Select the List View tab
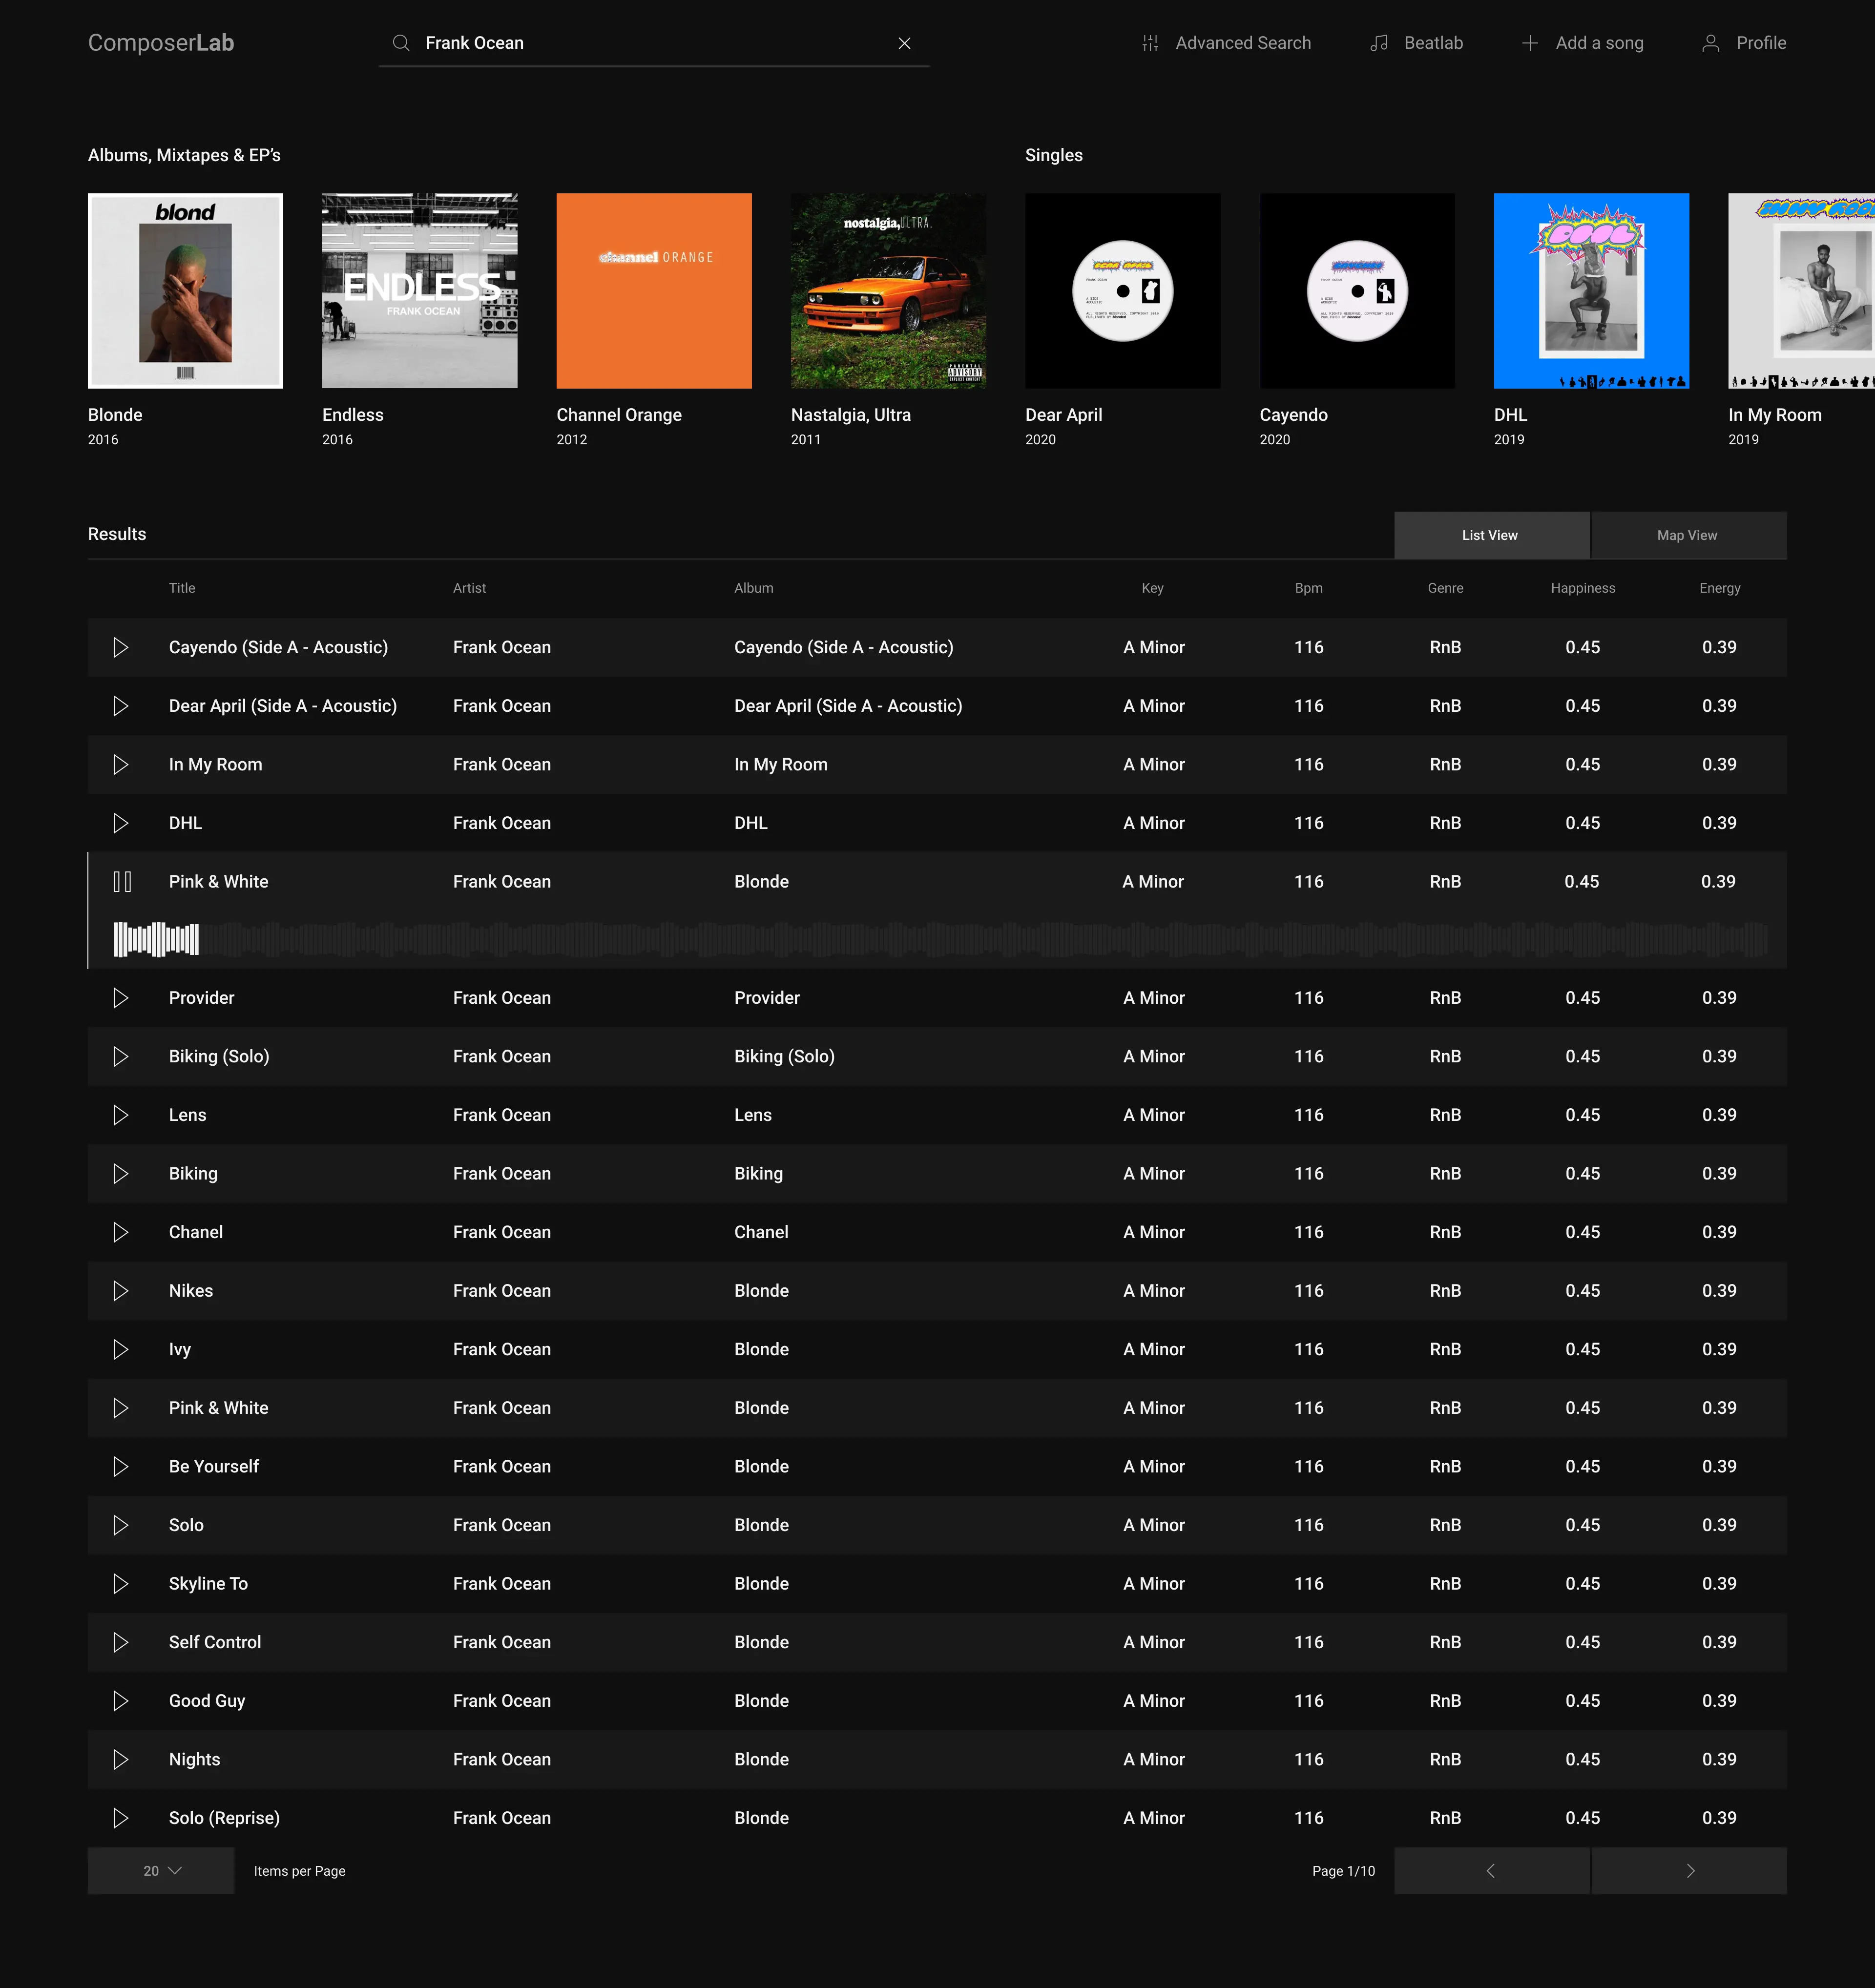 [1490, 535]
